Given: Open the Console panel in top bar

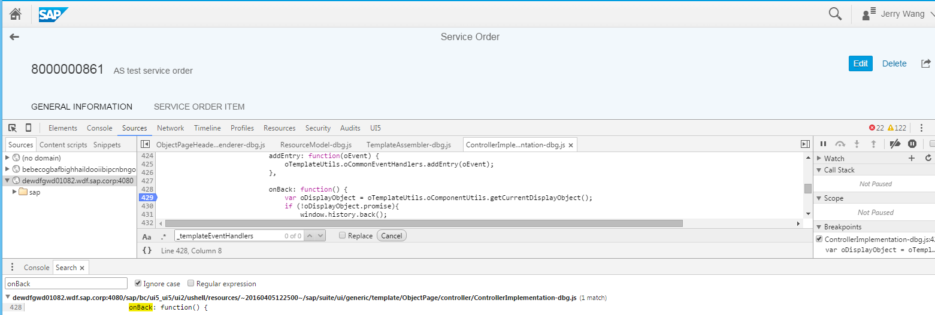Looking at the screenshot, I should (99, 128).
